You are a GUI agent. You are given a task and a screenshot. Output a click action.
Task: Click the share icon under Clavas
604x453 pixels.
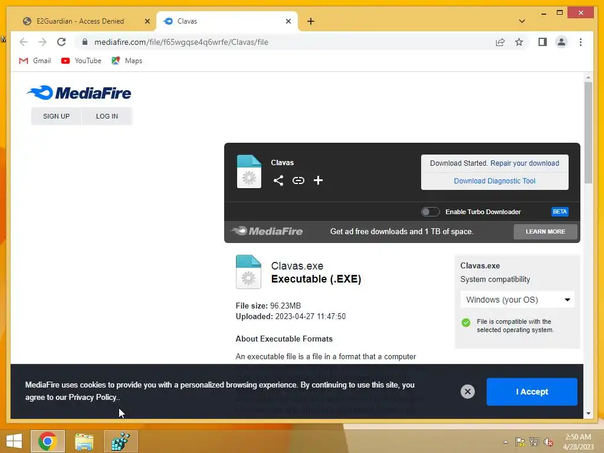tap(278, 180)
